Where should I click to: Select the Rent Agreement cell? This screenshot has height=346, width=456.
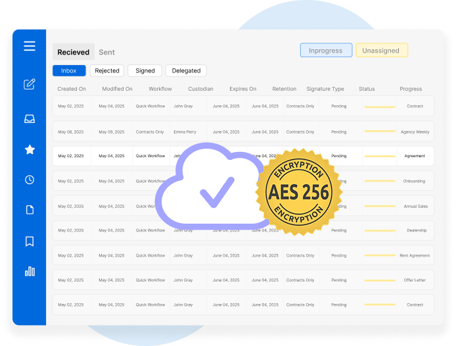[x=415, y=255]
